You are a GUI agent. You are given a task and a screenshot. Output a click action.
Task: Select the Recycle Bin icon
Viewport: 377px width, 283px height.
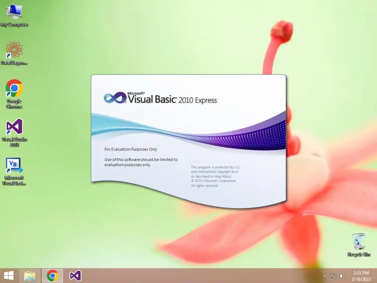click(359, 245)
